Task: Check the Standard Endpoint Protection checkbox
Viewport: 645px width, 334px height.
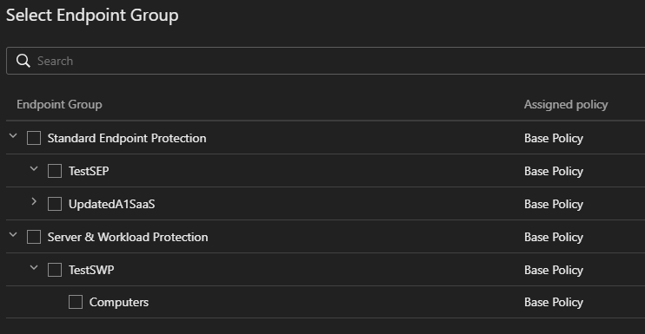Action: click(34, 138)
